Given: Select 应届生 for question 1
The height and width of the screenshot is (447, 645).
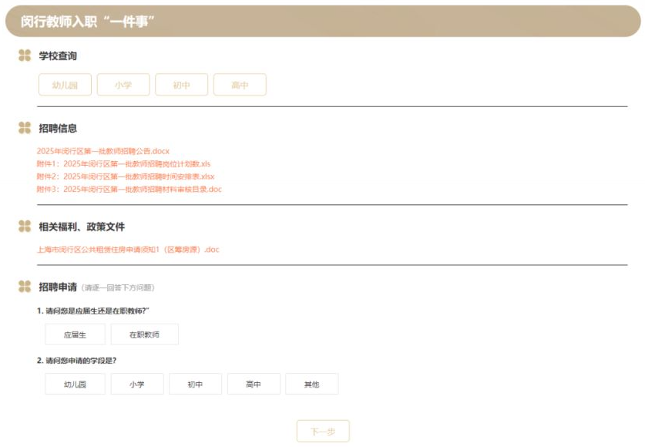Looking at the screenshot, I should pyautogui.click(x=75, y=334).
